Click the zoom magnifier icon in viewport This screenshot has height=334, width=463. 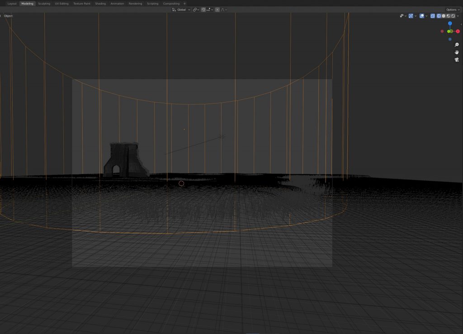point(457,45)
